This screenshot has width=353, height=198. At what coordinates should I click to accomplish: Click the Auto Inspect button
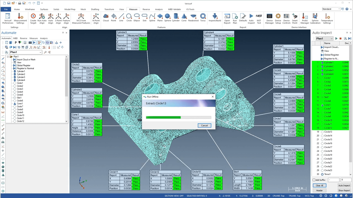[x=344, y=186]
